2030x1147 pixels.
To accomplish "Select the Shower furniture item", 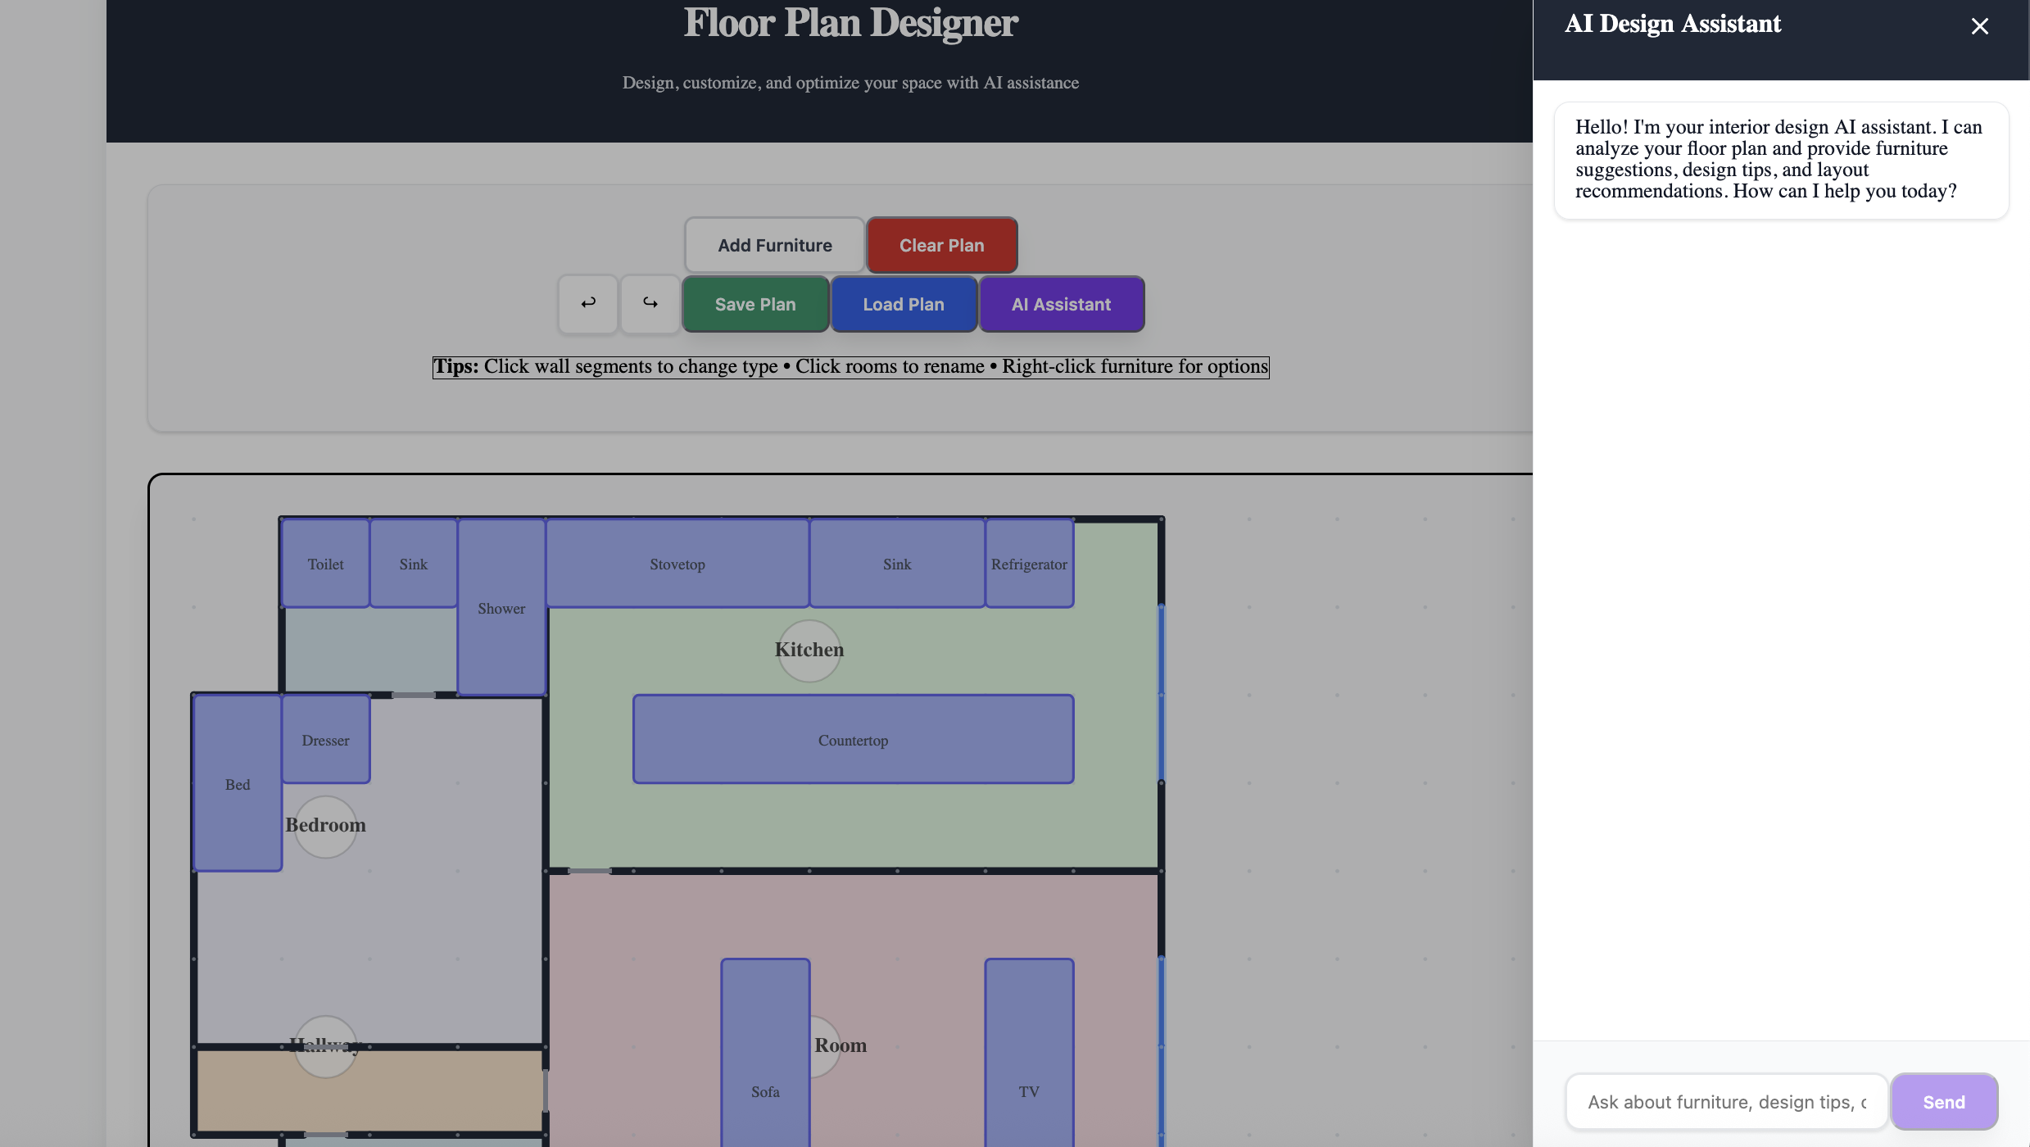I will tap(501, 608).
